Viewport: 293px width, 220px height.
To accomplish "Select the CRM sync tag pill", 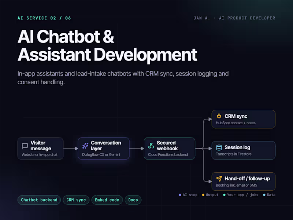I will [76, 200].
